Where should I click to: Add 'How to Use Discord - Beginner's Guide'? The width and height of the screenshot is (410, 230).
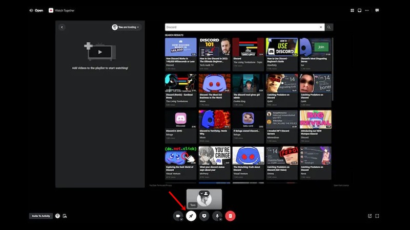click(282, 54)
